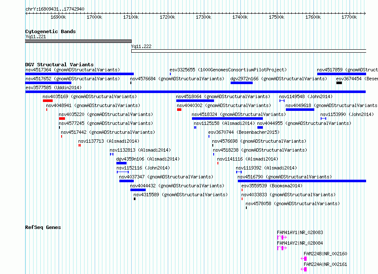
Task: Click nsv1119392 (Alsmadi2014) label
Action: [266, 168]
